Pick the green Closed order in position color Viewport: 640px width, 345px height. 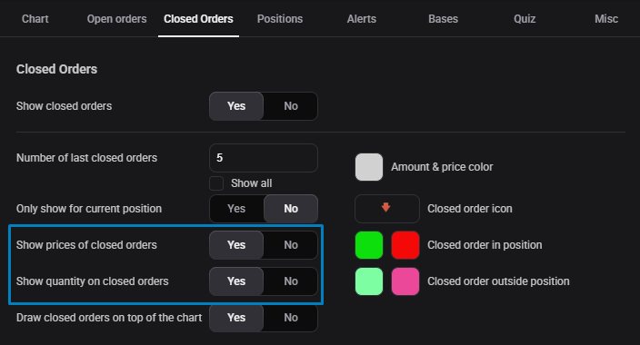click(369, 245)
